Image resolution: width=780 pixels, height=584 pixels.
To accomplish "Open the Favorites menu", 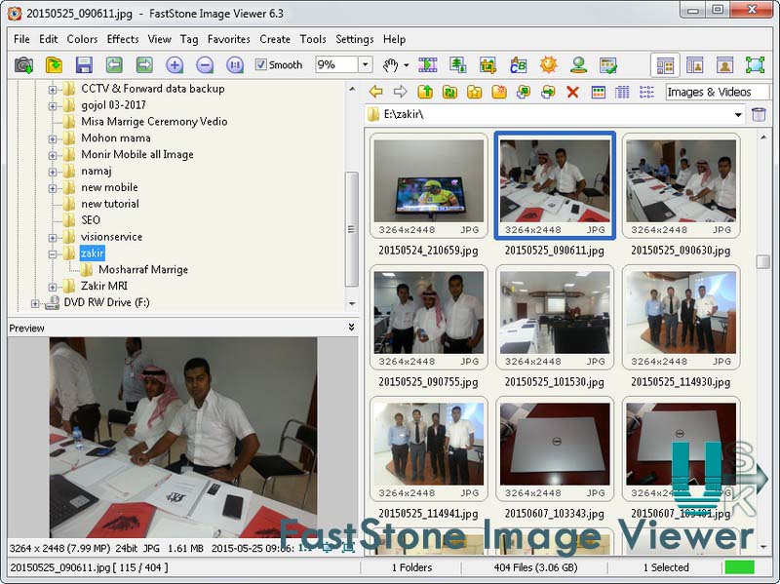I will (x=229, y=39).
